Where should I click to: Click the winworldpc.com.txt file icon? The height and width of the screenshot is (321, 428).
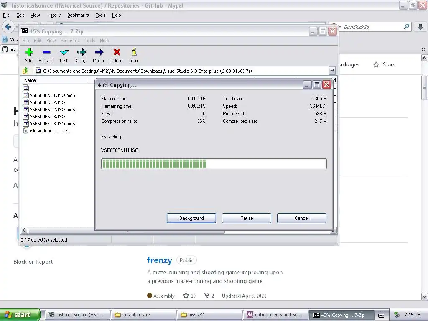26,130
